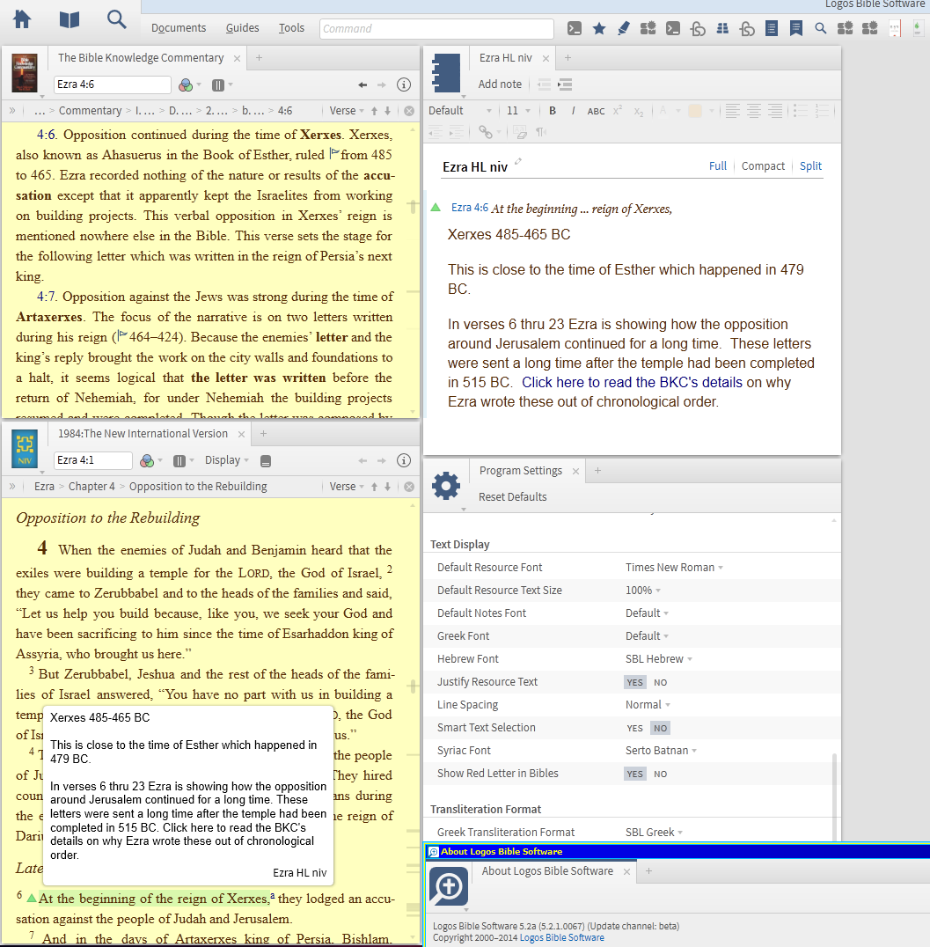
Task: Open the Favorites star shortcut
Action: tap(599, 28)
